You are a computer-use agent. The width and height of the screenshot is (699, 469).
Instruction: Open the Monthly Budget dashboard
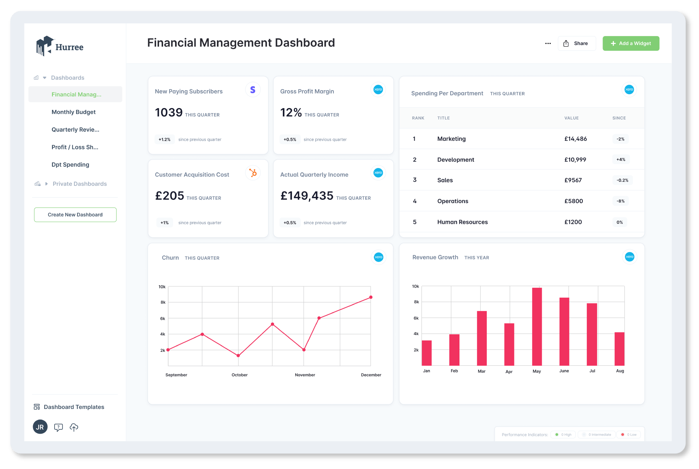[x=74, y=112]
